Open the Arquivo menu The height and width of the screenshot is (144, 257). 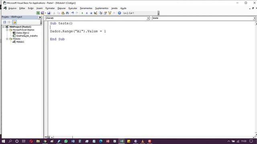point(12,8)
